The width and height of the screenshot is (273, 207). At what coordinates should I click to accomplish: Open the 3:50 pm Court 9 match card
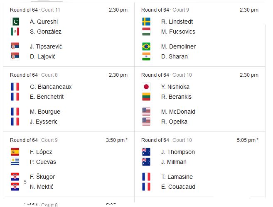point(69,164)
